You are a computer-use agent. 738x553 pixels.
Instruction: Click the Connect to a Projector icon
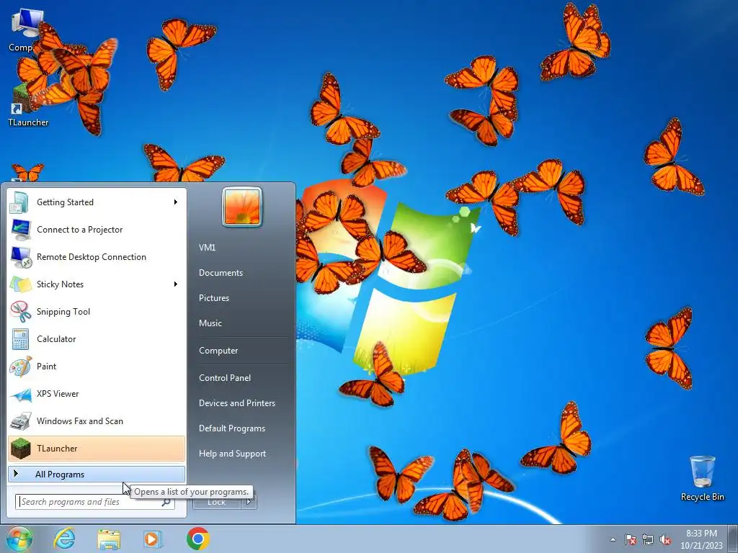point(20,230)
